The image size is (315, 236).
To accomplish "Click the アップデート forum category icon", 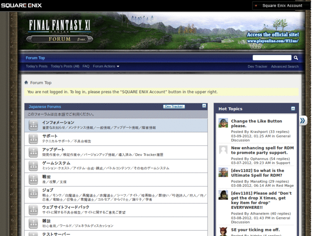I will [x=33, y=152].
